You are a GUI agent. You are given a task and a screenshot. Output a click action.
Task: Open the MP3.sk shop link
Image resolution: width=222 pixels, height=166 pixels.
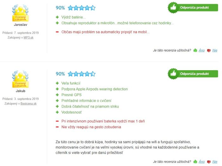pos(29,37)
